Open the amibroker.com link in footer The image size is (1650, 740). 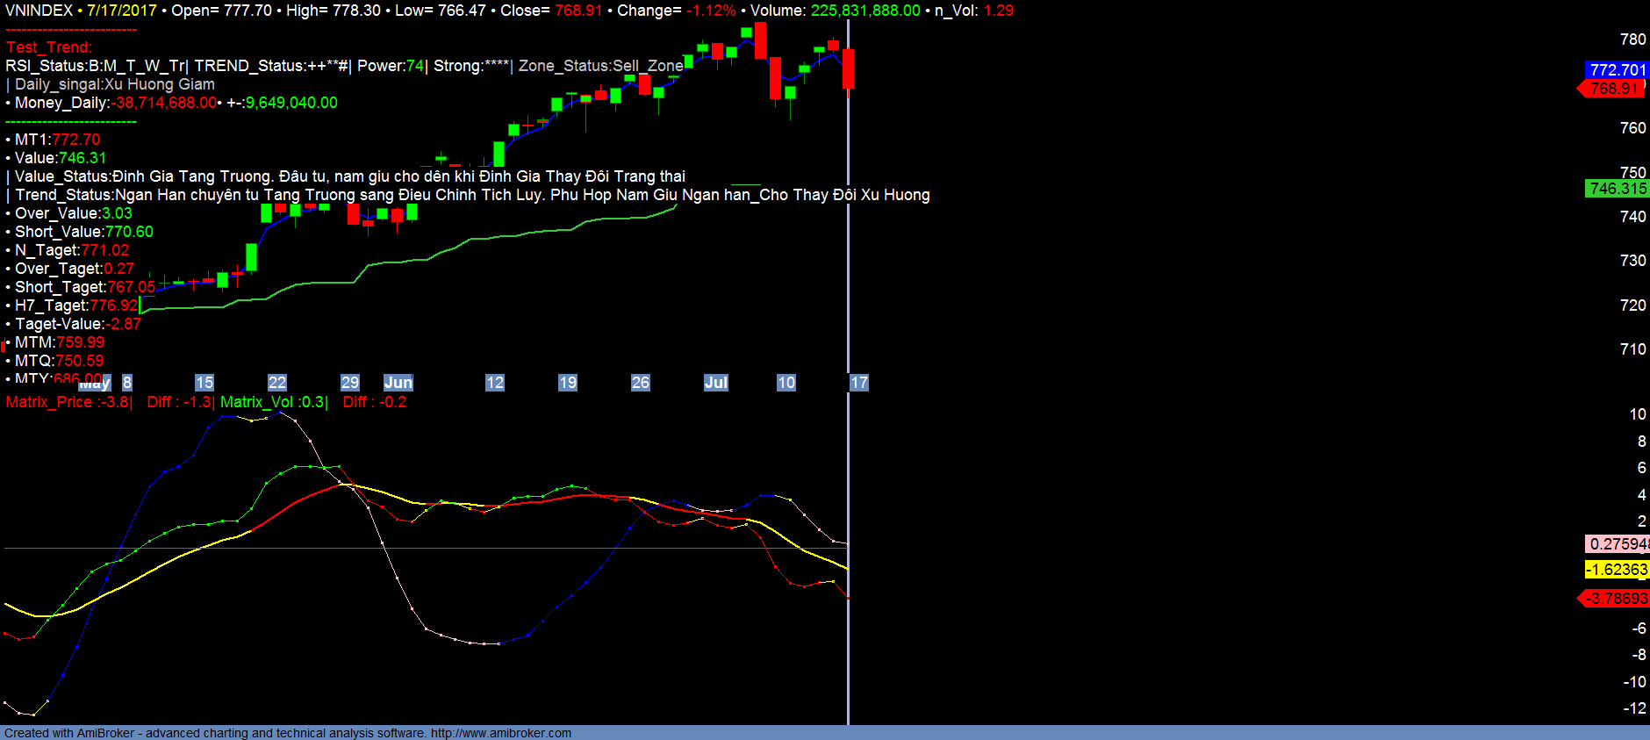500,733
